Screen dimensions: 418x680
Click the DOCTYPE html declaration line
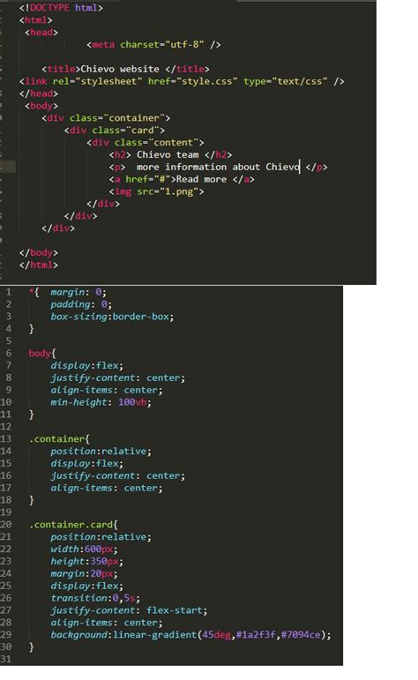[61, 8]
